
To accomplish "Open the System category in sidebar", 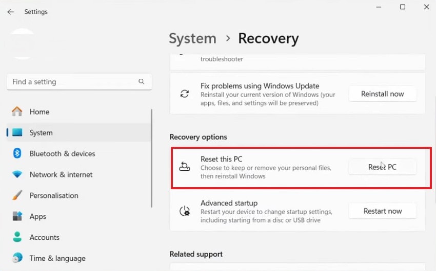I will click(x=41, y=132).
